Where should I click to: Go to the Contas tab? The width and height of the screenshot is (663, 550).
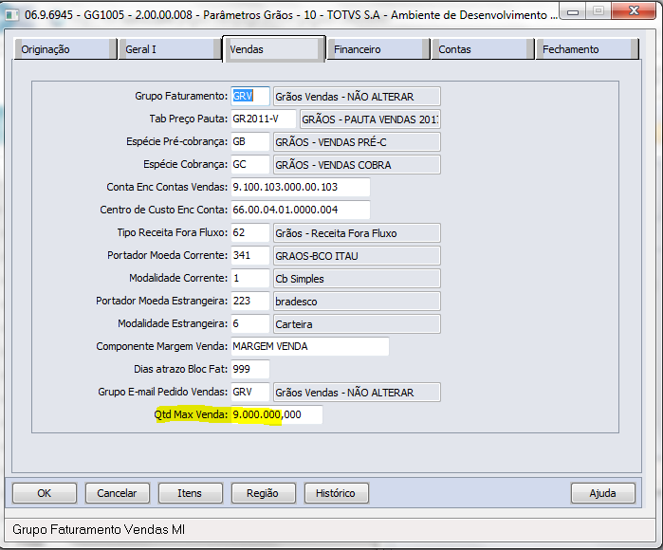481,49
